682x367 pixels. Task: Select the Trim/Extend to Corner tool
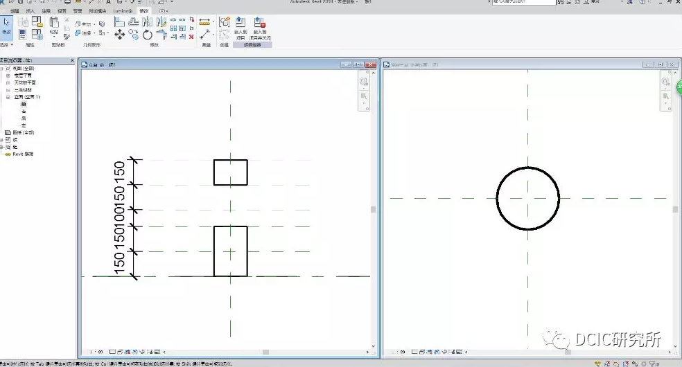161,35
